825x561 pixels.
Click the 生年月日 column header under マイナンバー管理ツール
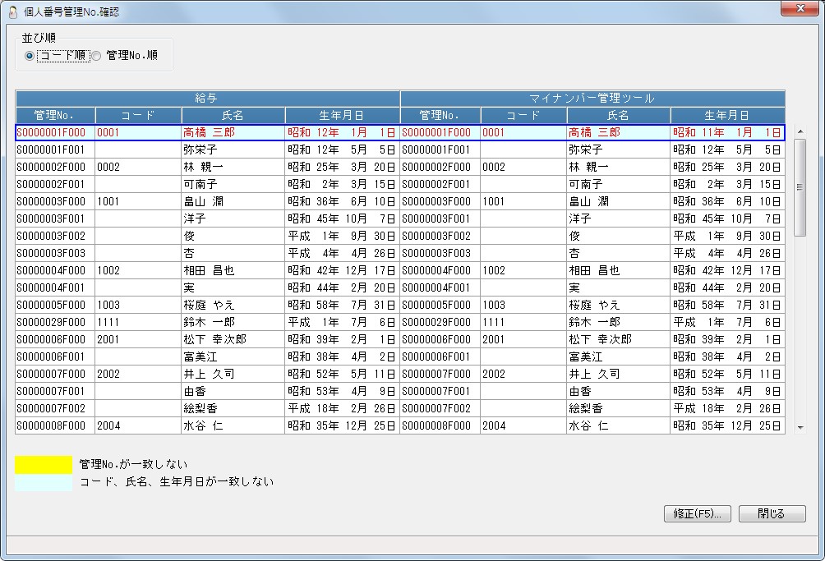coord(727,115)
